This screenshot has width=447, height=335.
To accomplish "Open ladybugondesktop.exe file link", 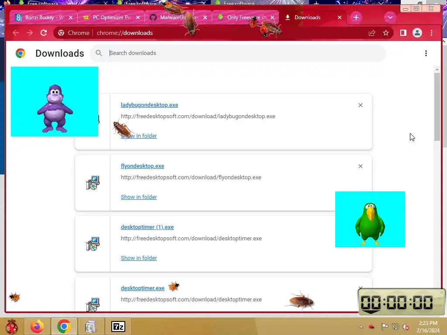I will 149,105.
